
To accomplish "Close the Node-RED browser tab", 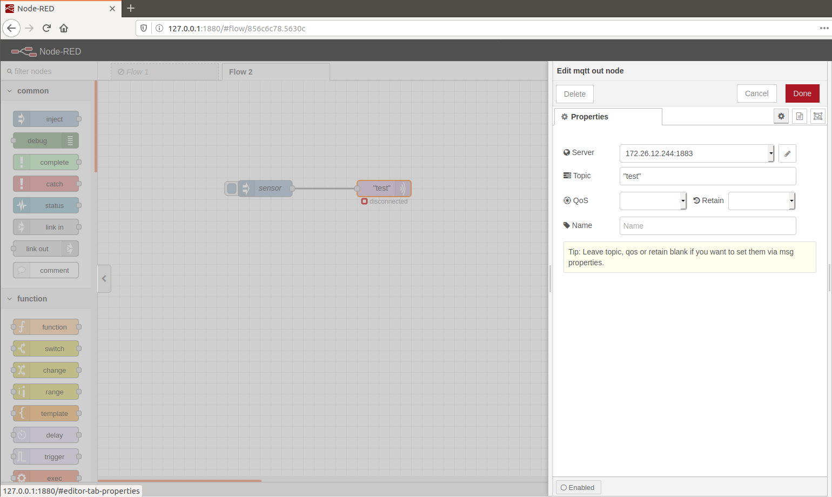I will (x=112, y=9).
